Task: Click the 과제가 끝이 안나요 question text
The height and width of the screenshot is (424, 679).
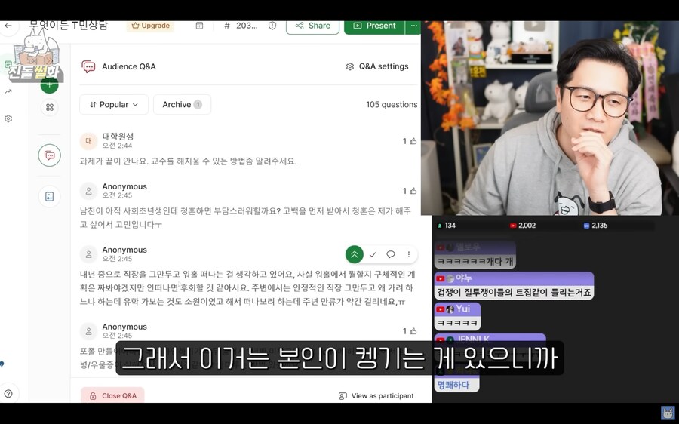Action: pos(189,161)
